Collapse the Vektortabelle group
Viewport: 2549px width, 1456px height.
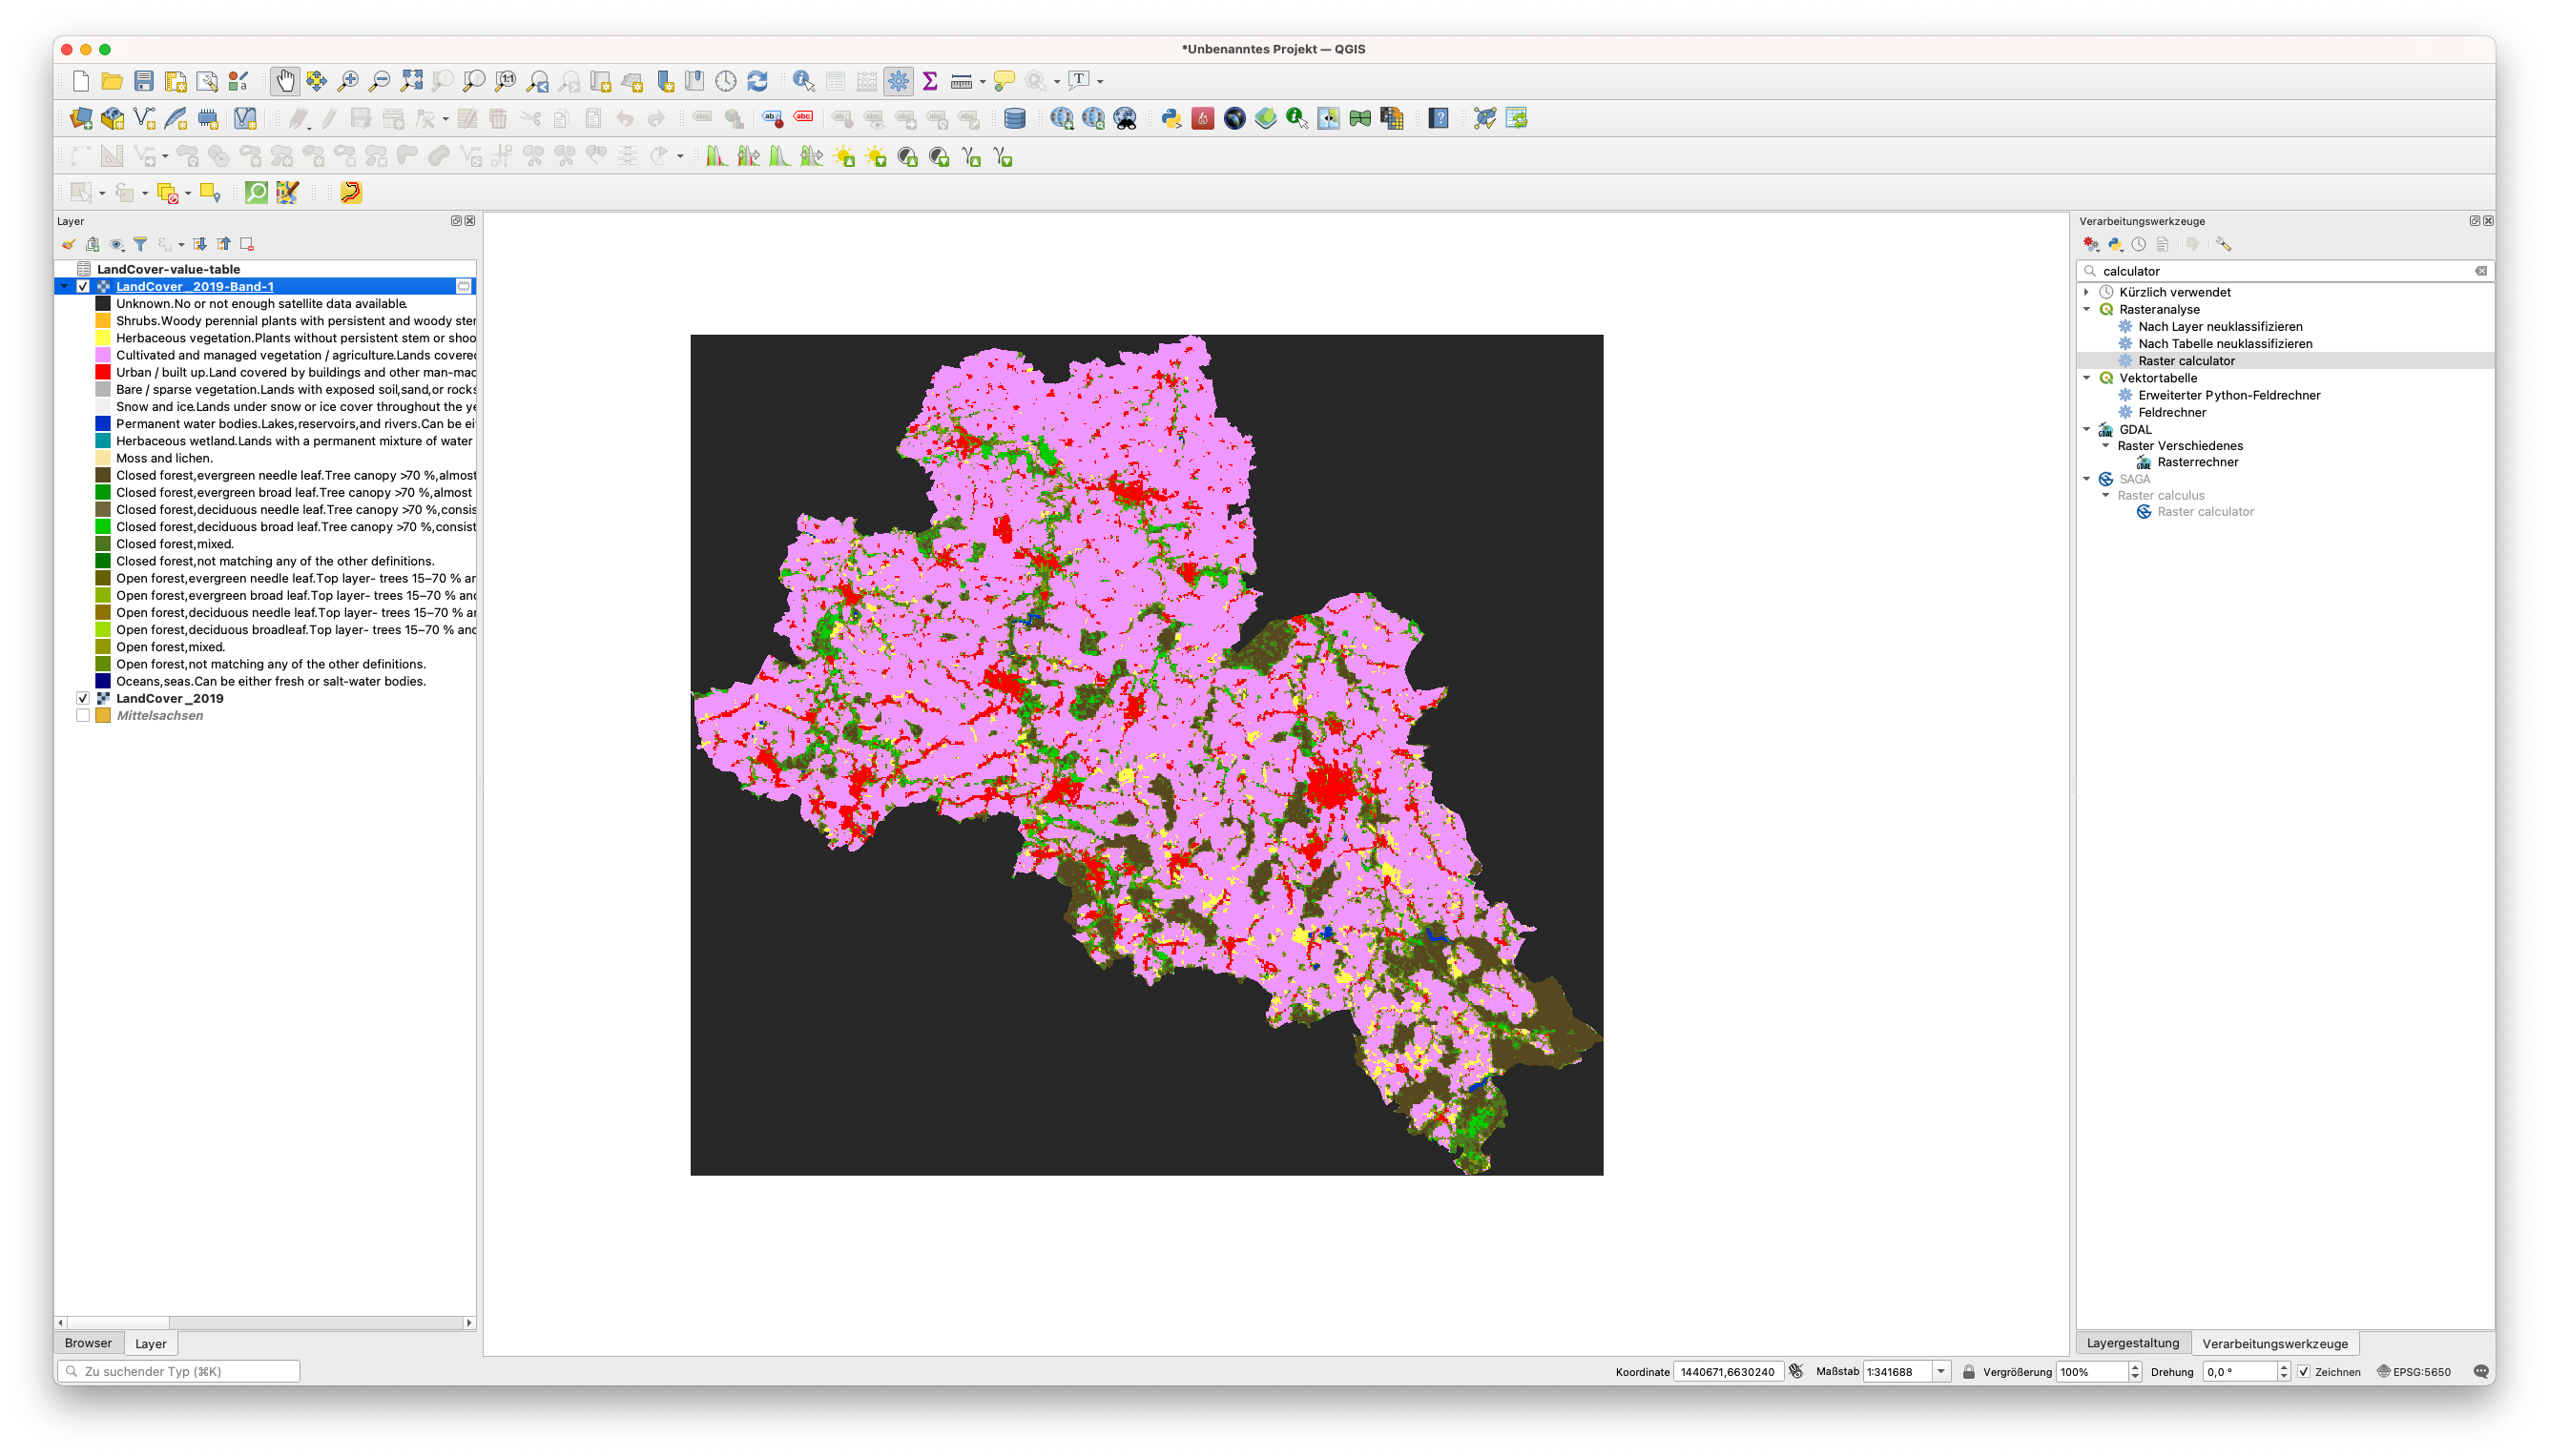(2087, 378)
